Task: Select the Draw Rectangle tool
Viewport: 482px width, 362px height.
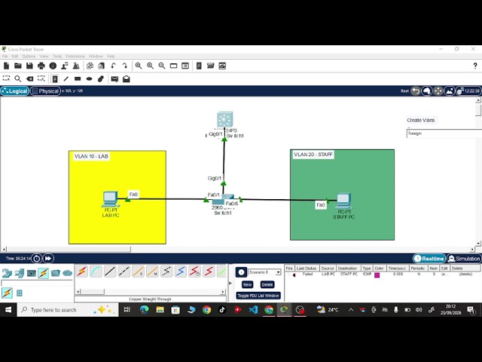Action: coord(78,79)
